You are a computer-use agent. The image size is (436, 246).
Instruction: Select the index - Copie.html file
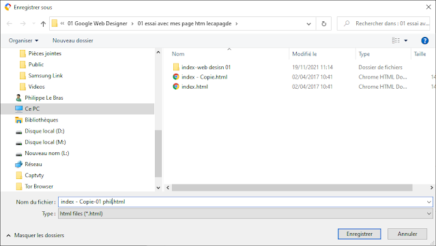(x=205, y=77)
